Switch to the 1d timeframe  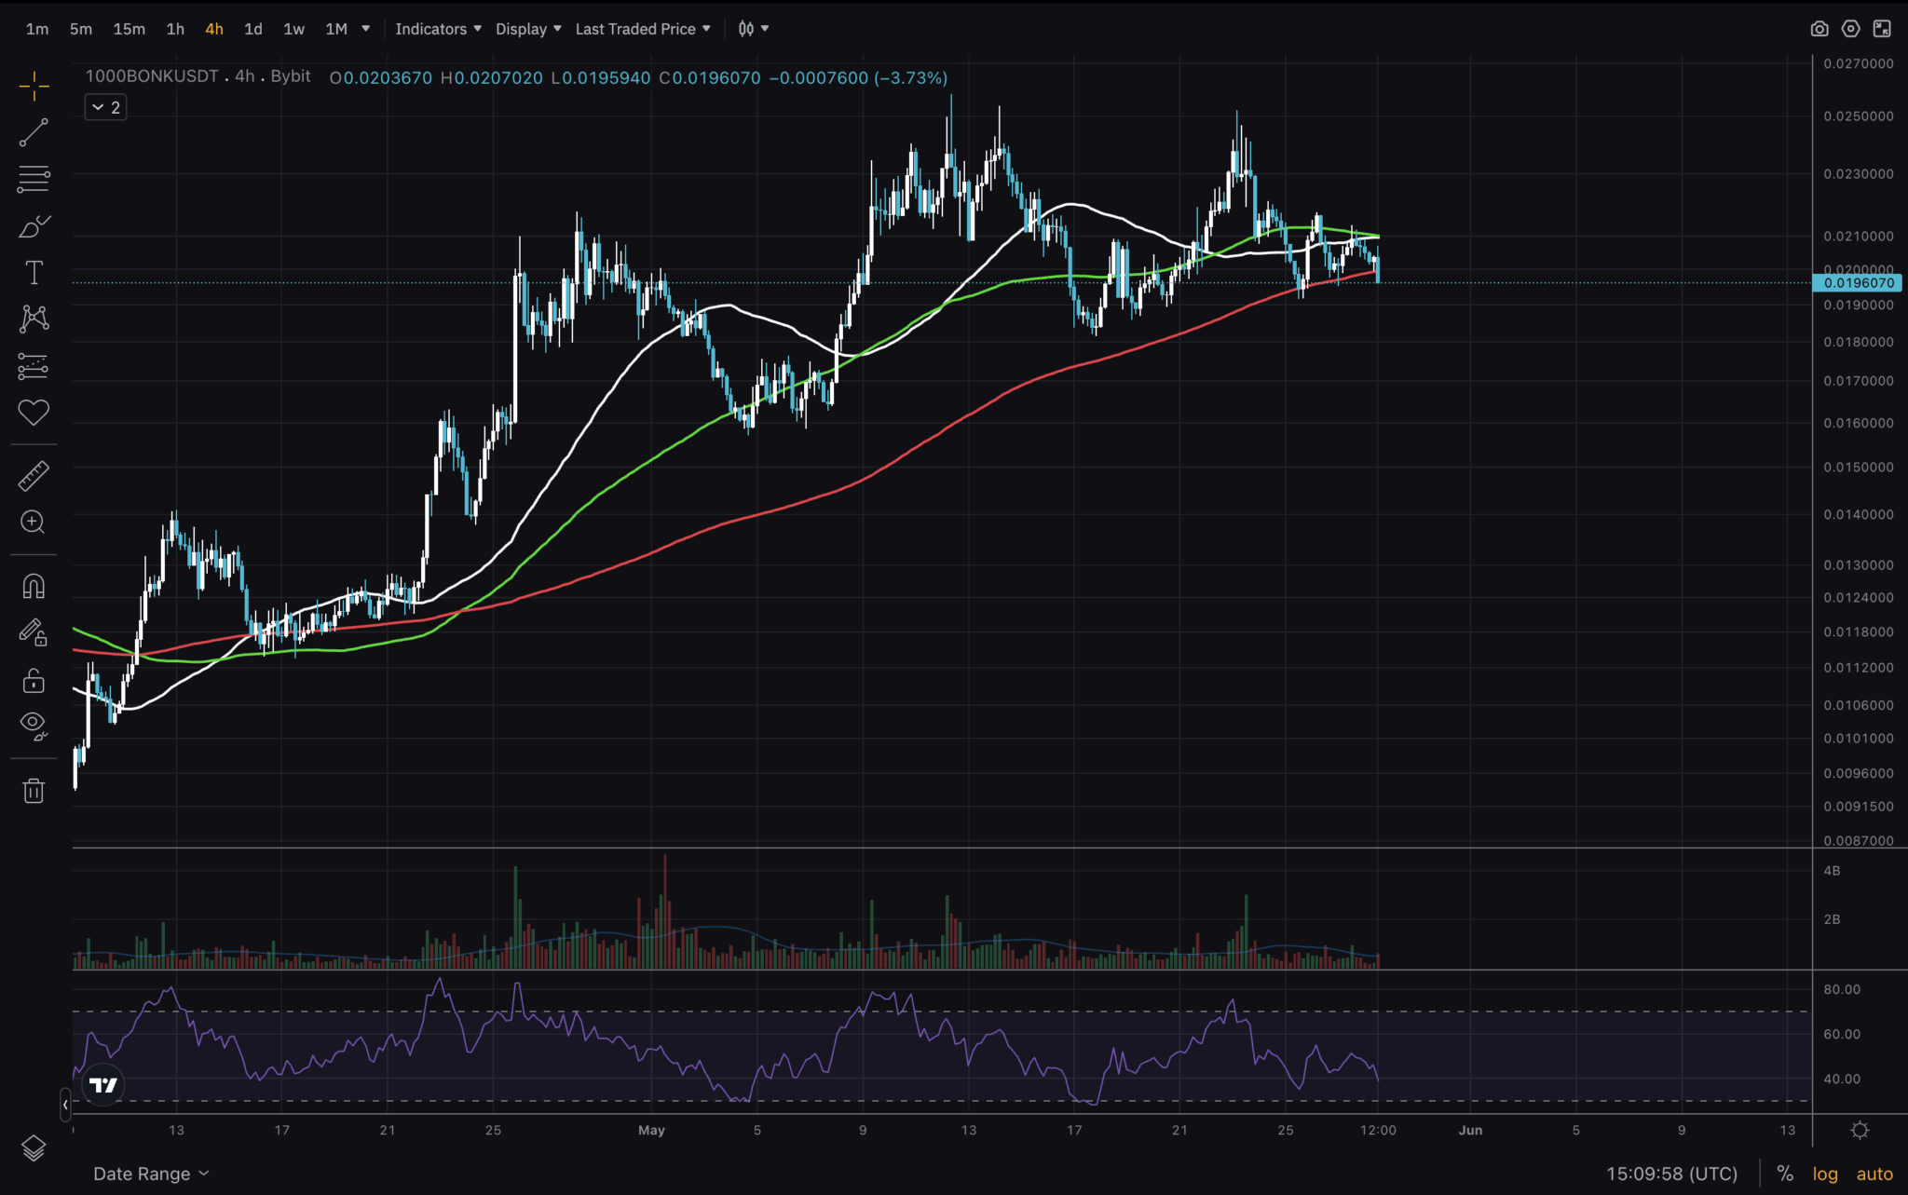pyautogui.click(x=252, y=28)
